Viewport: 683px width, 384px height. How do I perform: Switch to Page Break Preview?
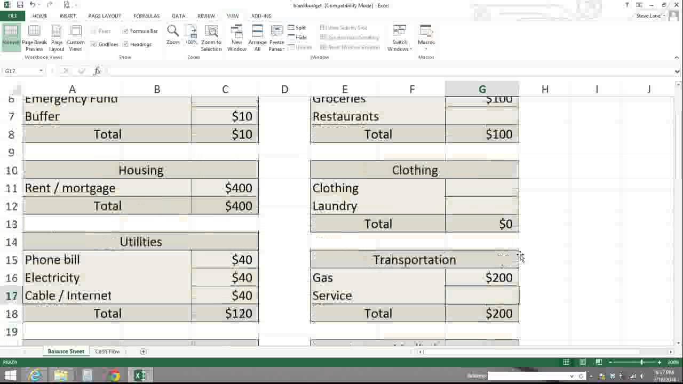[34, 38]
